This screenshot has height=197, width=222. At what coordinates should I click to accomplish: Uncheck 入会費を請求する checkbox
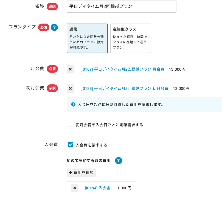(x=71, y=145)
